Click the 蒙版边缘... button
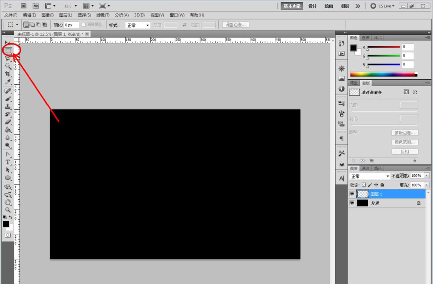This screenshot has width=433, height=284. pos(405,133)
